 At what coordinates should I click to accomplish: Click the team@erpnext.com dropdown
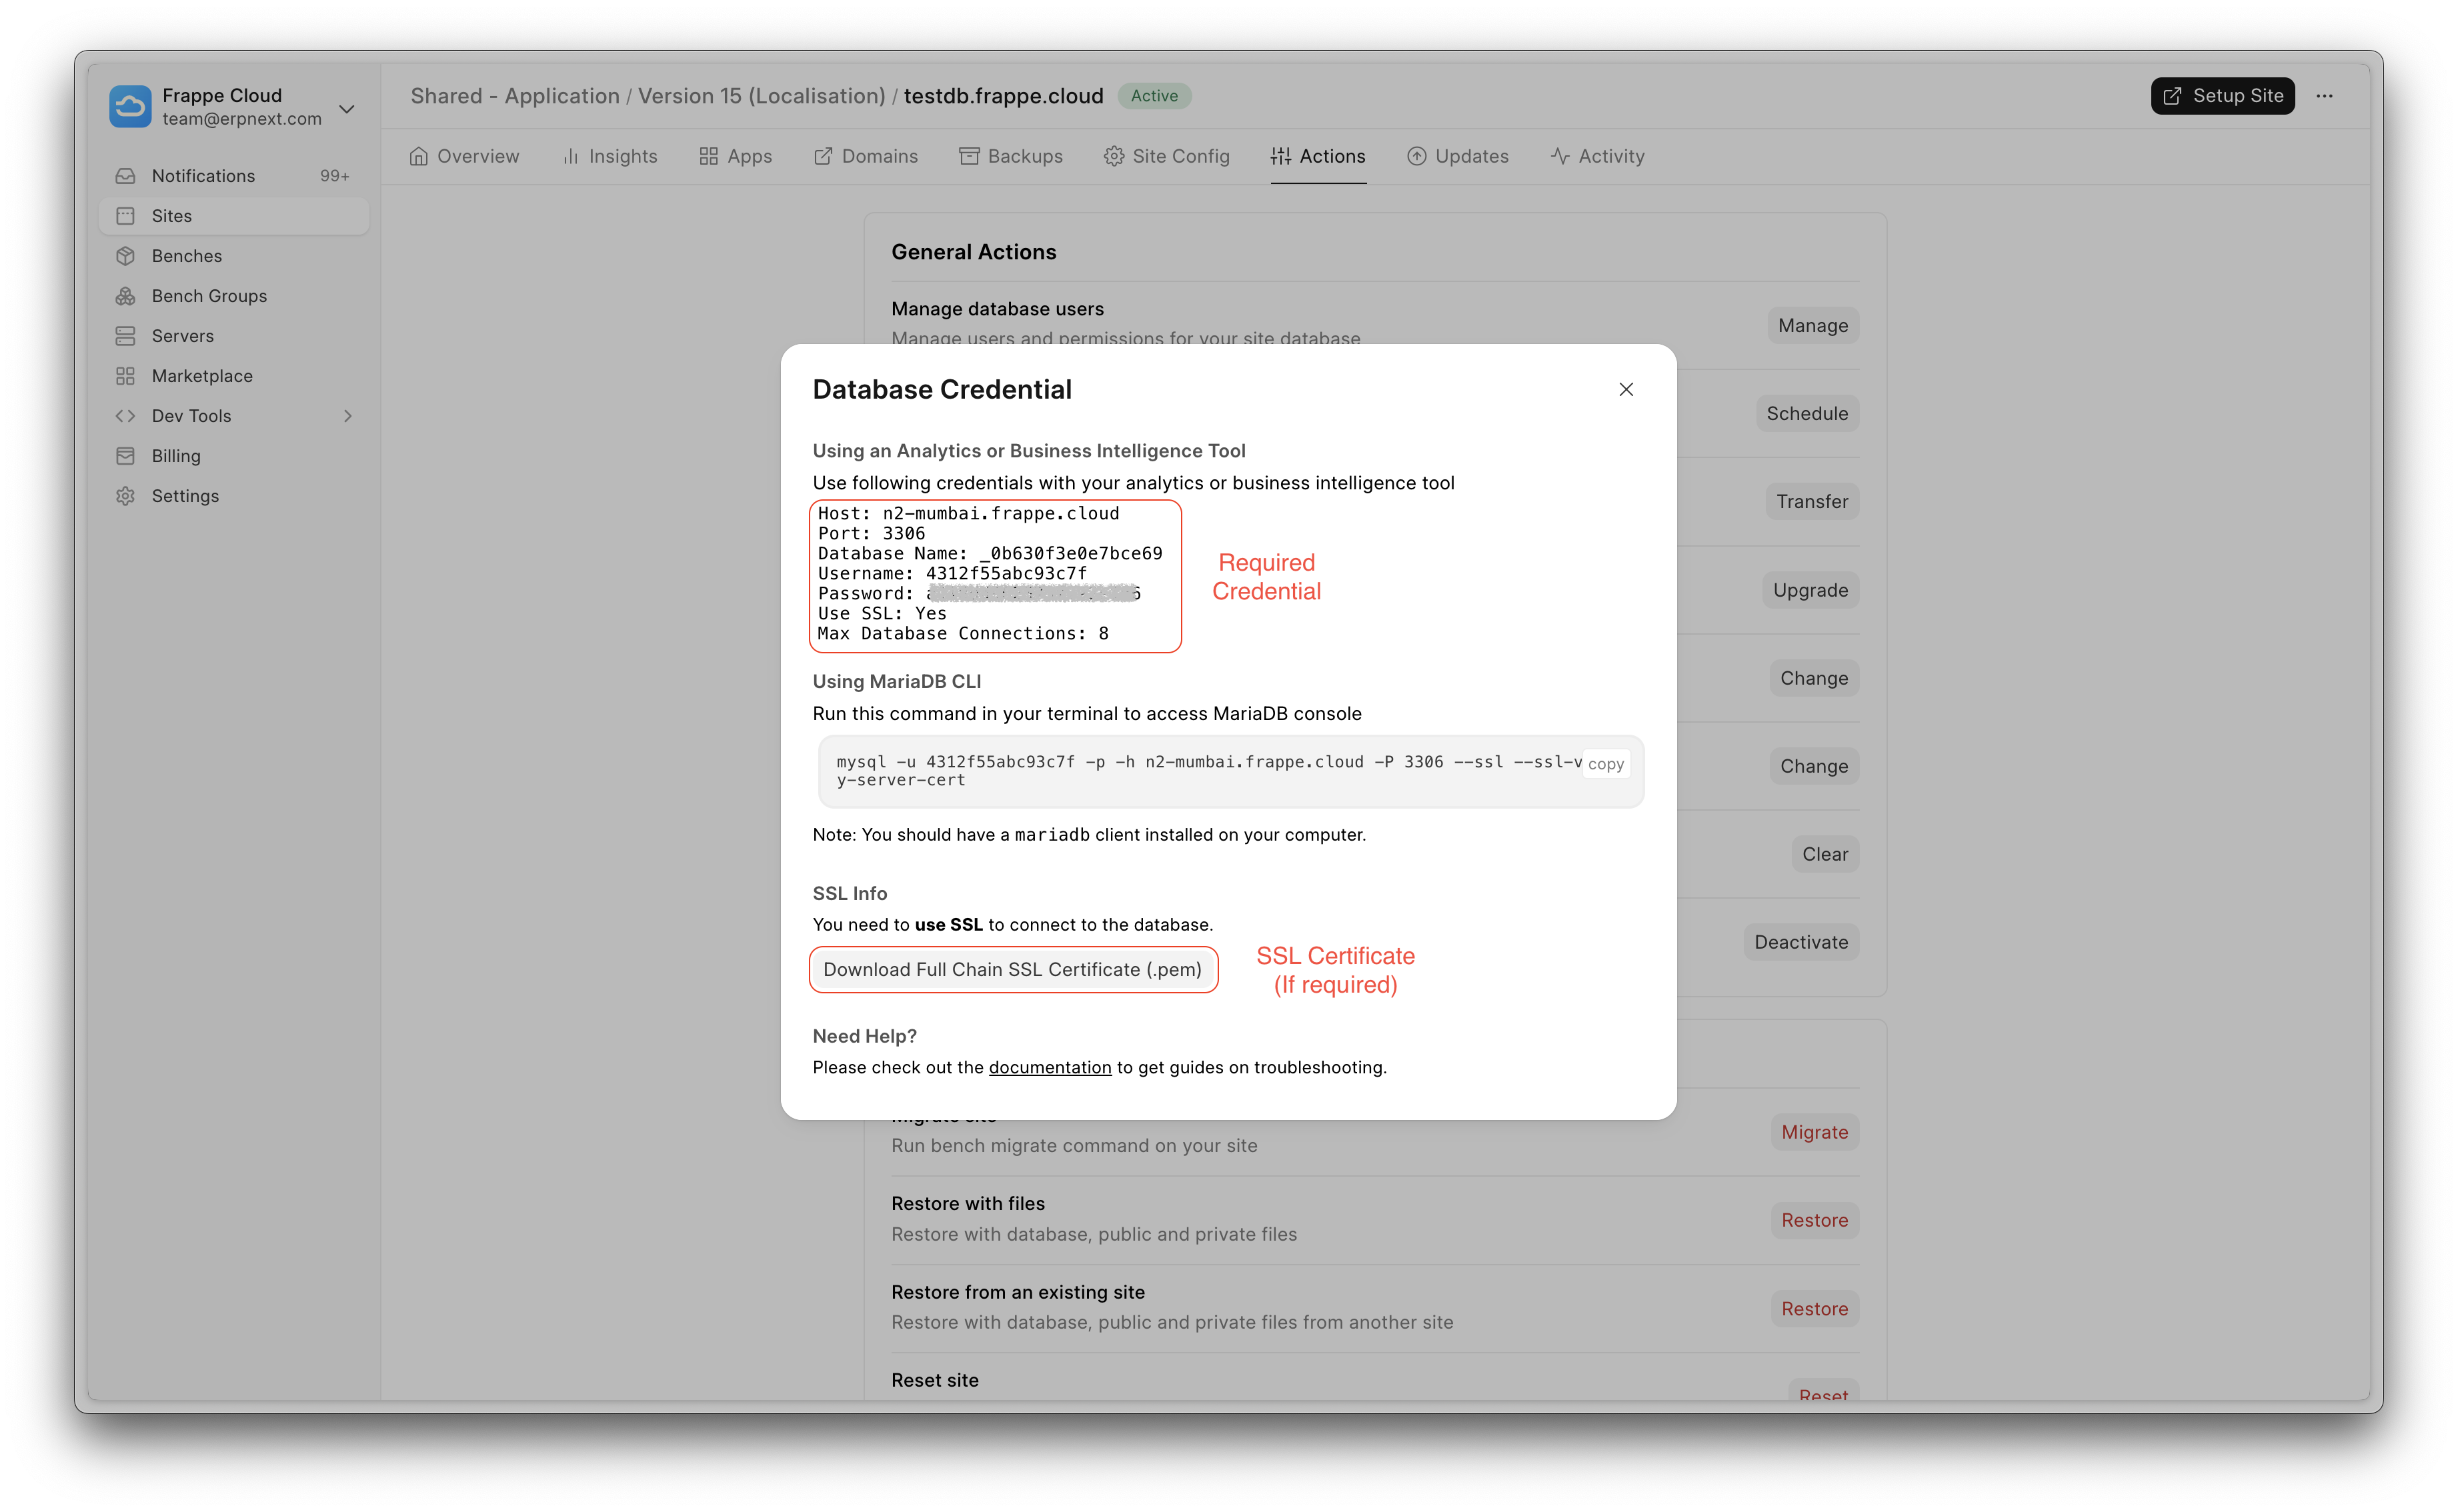coord(235,105)
